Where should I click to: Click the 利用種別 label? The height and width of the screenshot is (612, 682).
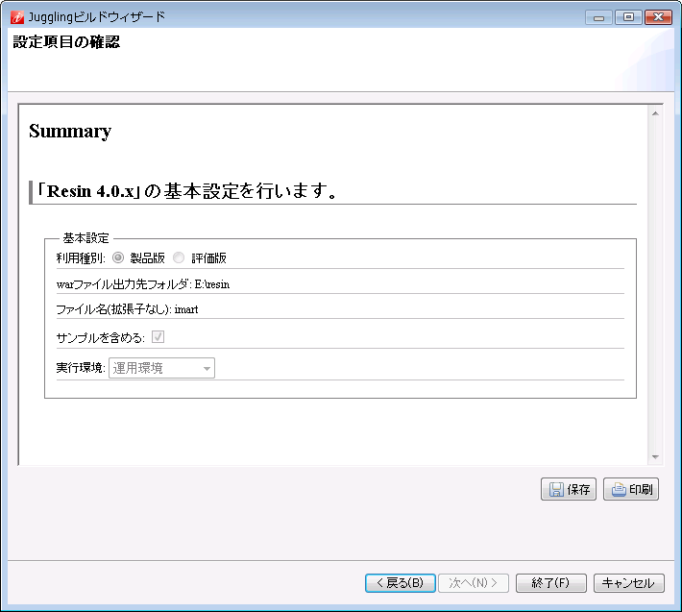81,258
